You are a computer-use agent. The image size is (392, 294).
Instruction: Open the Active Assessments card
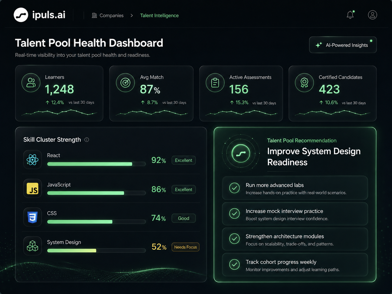(x=241, y=93)
